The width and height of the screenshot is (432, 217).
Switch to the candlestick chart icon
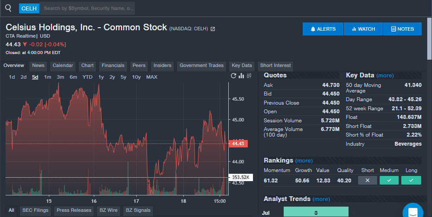point(249,76)
